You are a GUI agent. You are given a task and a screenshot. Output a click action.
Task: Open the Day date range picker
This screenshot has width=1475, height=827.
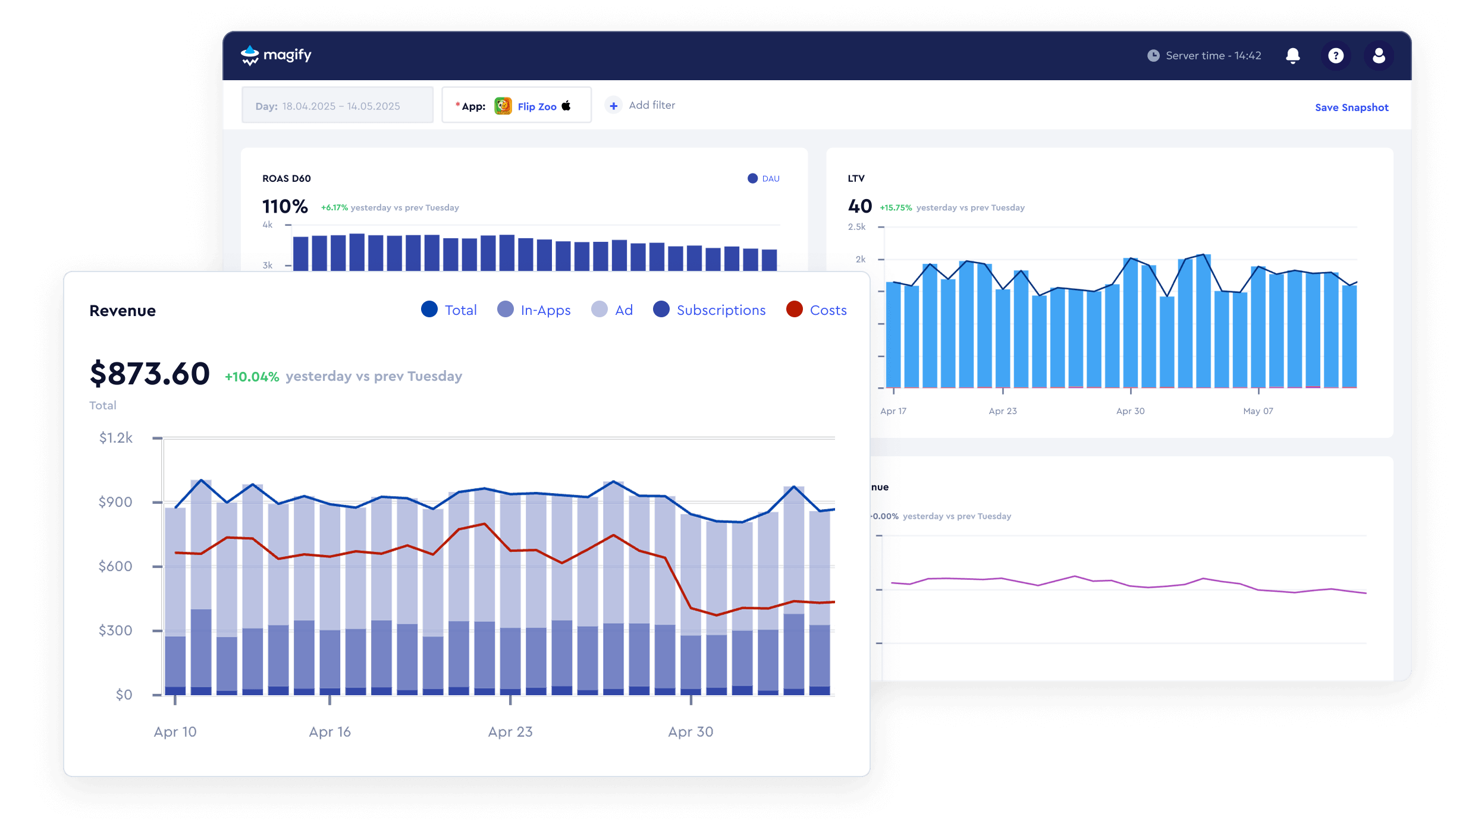tap(337, 106)
